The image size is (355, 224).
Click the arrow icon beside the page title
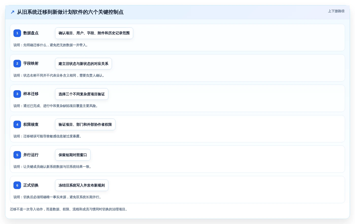[x=12, y=12]
